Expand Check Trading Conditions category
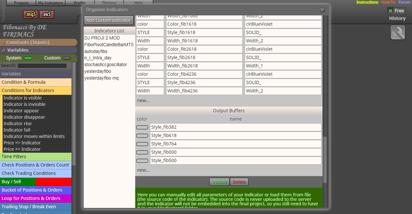412x214 pixels. (x=36, y=173)
